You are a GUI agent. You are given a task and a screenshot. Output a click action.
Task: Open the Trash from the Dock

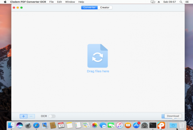tap(182, 125)
